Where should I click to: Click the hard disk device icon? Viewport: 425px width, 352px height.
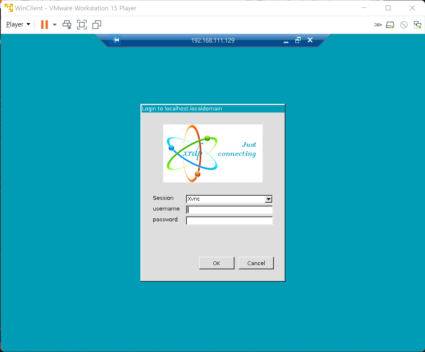point(390,25)
